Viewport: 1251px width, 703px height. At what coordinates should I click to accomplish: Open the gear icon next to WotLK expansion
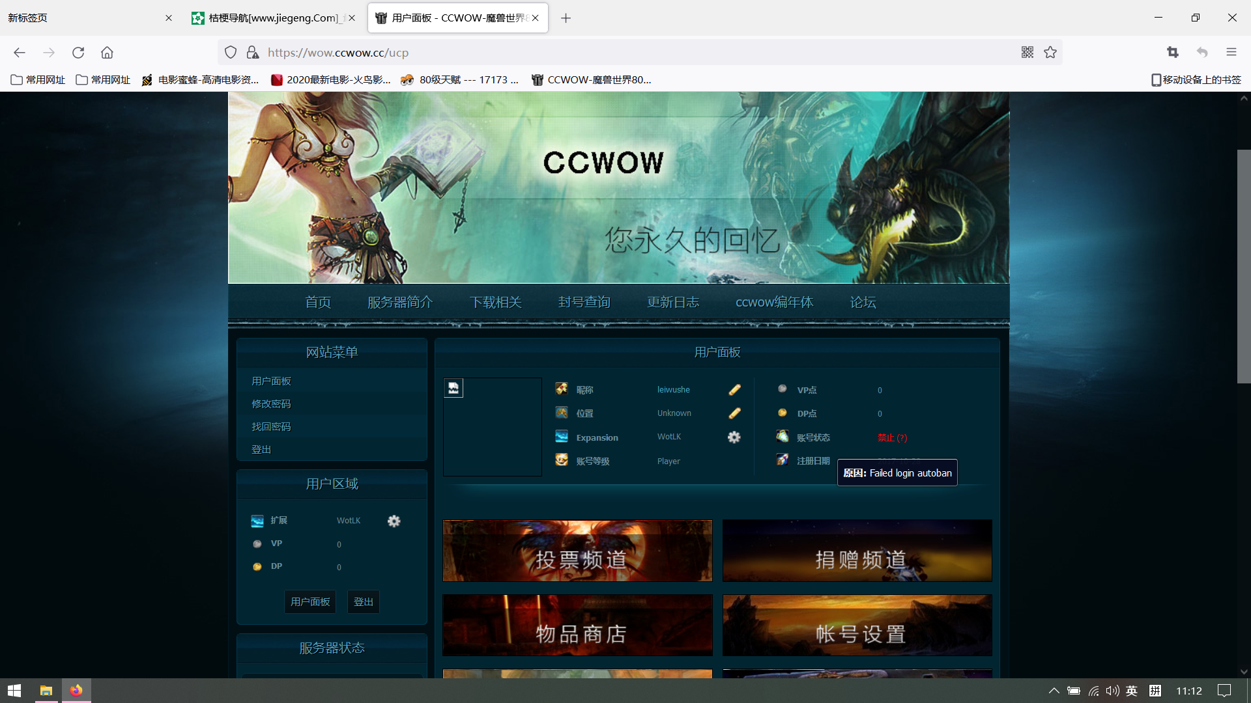734,437
